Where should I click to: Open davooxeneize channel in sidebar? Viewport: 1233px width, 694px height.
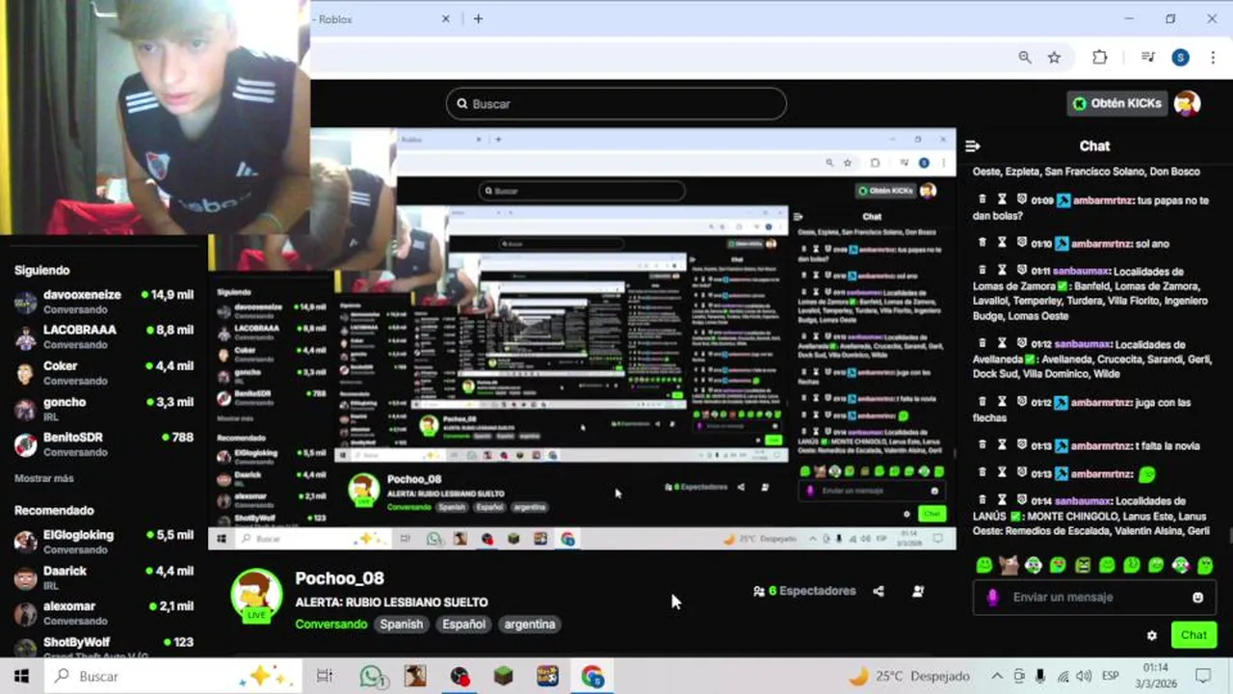click(104, 302)
